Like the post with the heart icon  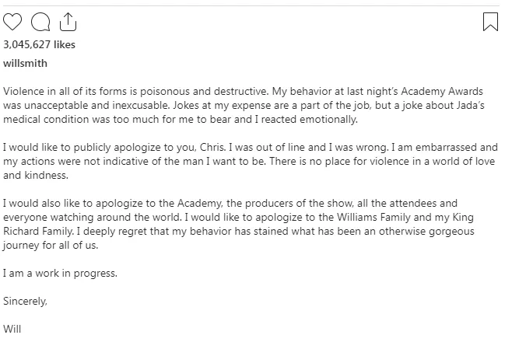(13, 23)
